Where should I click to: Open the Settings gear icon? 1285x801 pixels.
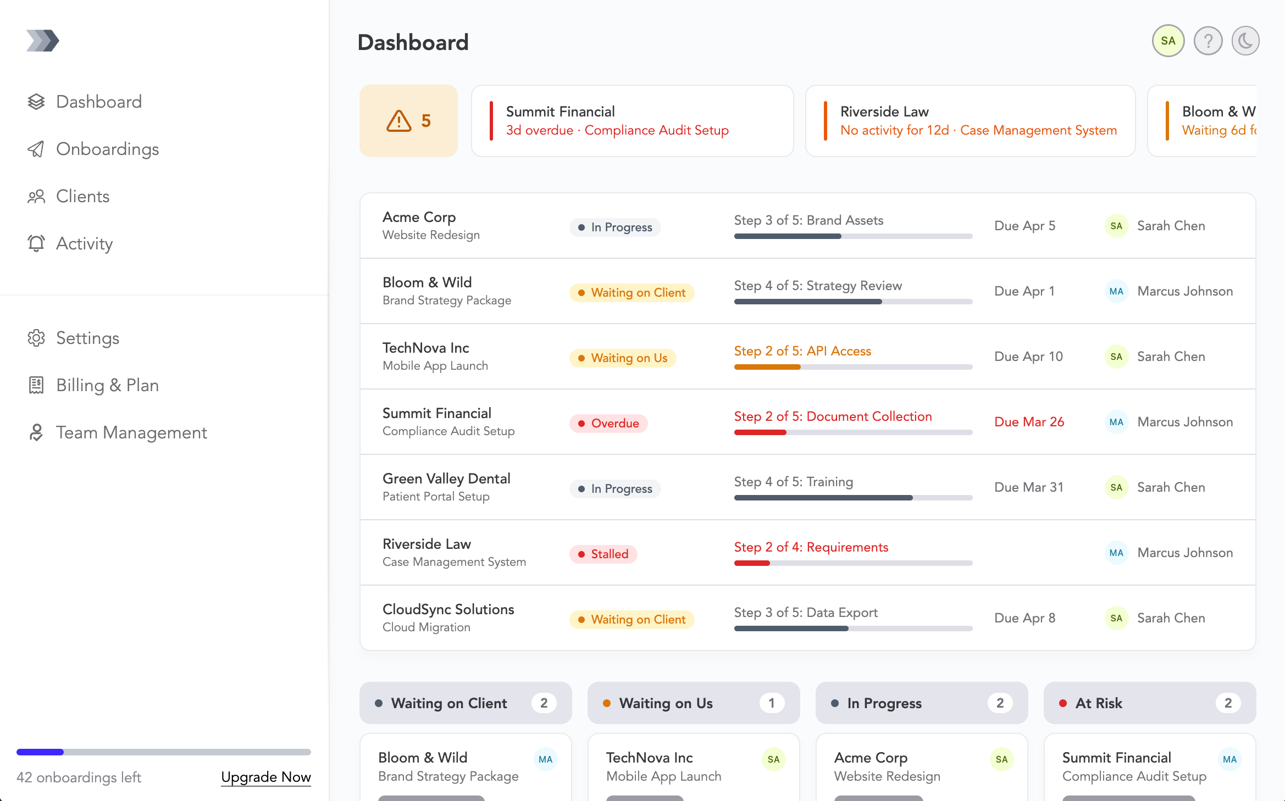point(36,338)
